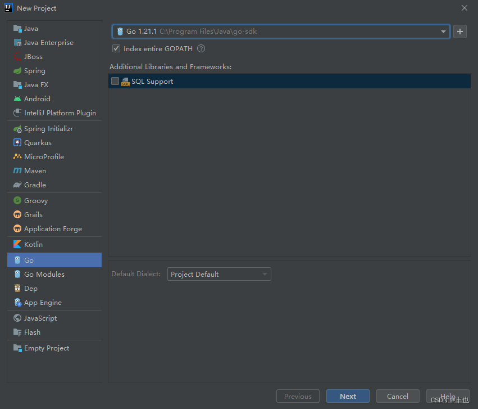Select MicroProfile project type

(54, 156)
